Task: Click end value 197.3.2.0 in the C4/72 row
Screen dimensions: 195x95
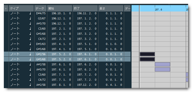Action: pyautogui.click(x=87, y=39)
